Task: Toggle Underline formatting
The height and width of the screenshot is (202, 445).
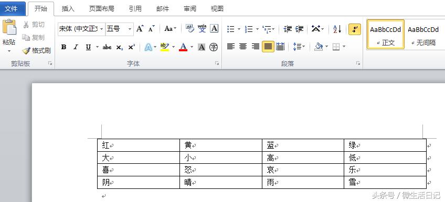Action: (88, 47)
